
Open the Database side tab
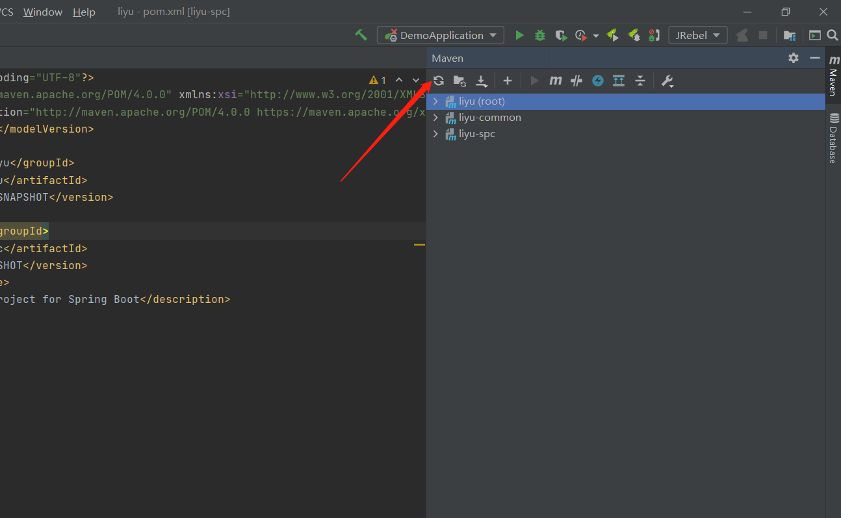pyautogui.click(x=833, y=138)
